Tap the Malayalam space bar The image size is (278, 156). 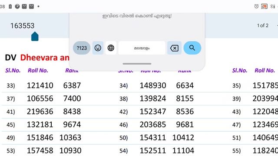click(x=142, y=48)
